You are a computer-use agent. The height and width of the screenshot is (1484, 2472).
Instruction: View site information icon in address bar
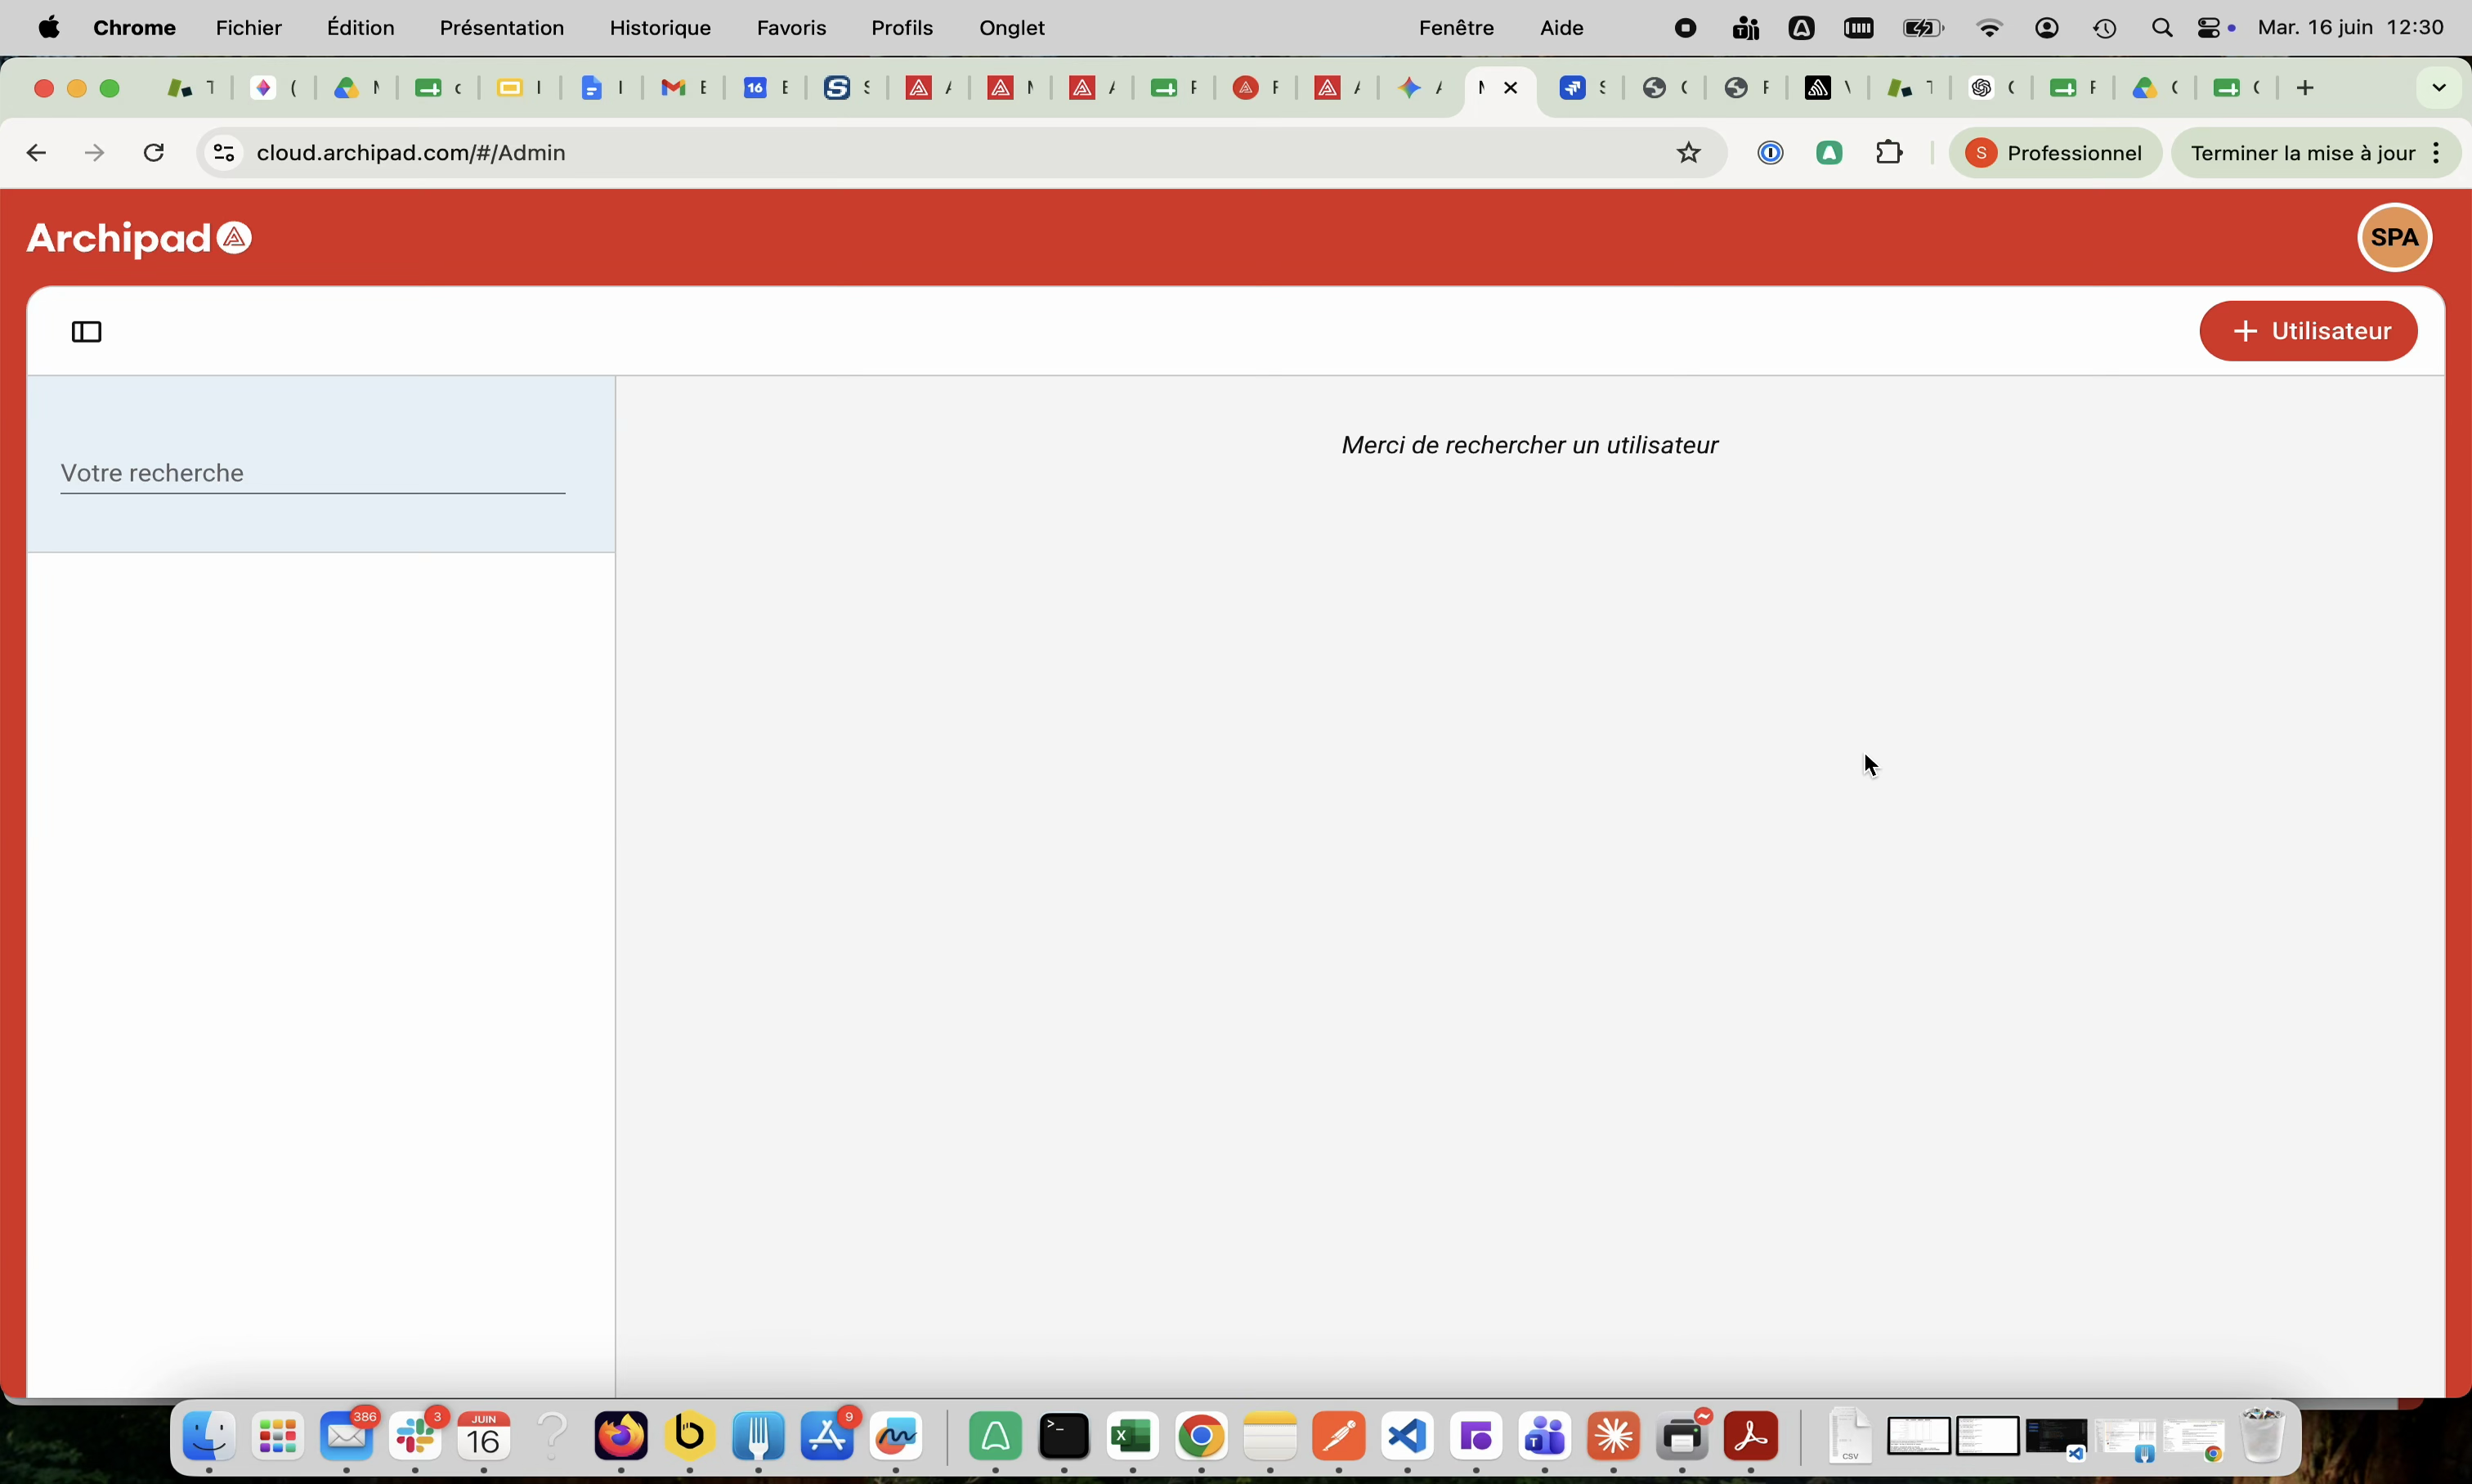pyautogui.click(x=224, y=153)
